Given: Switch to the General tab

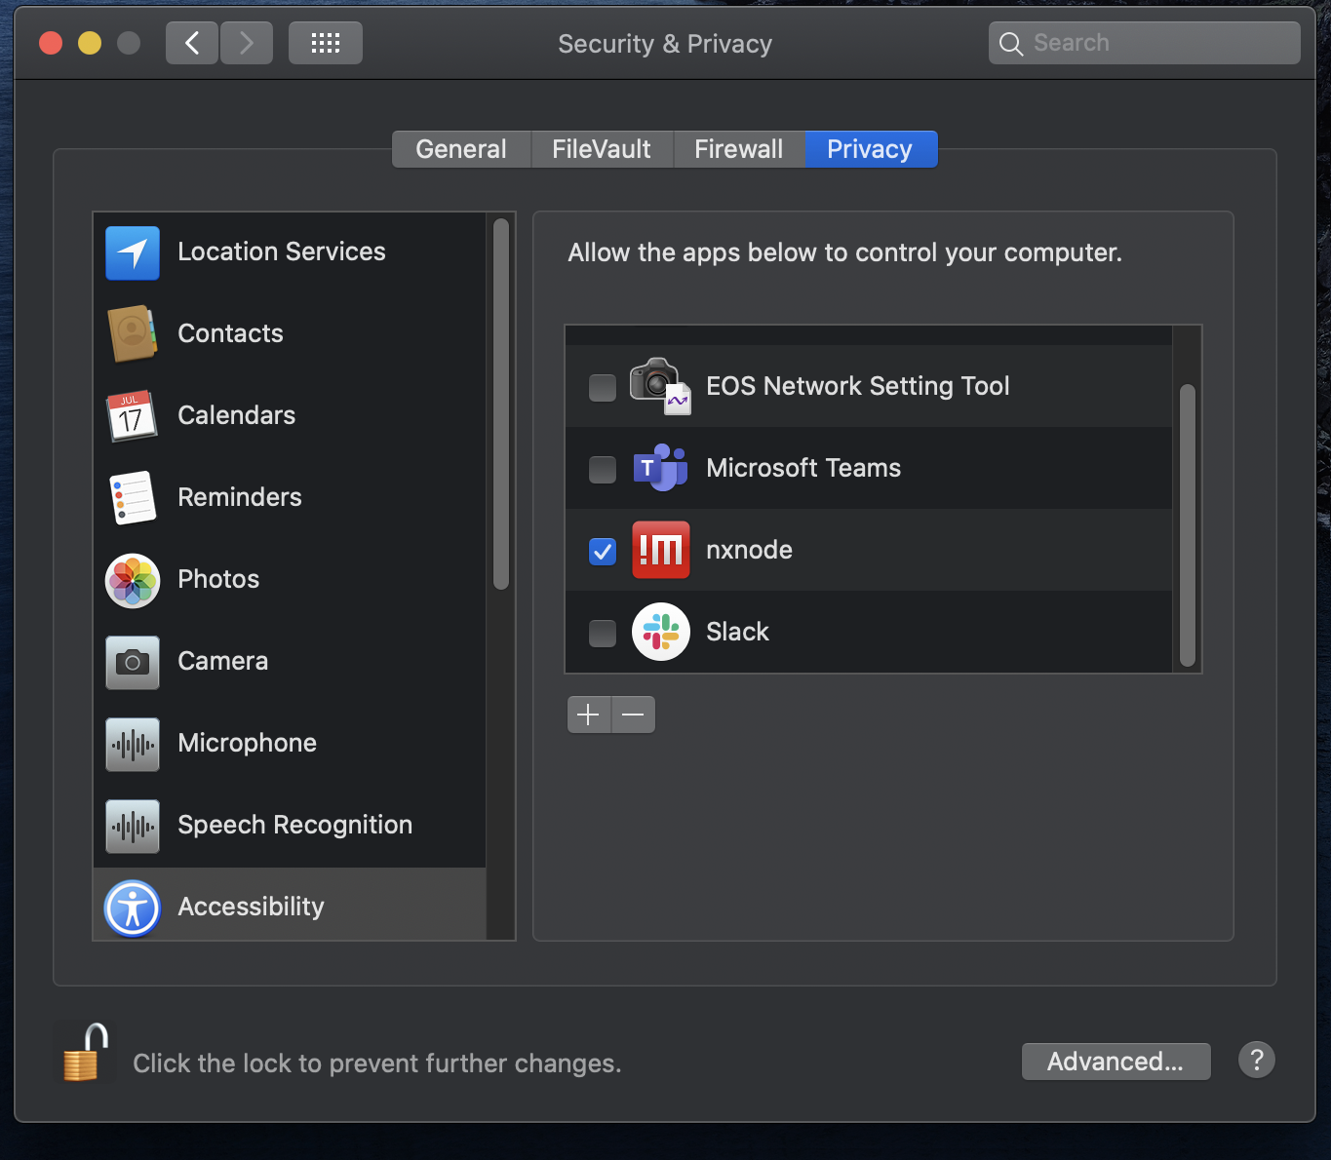Looking at the screenshot, I should (x=461, y=149).
